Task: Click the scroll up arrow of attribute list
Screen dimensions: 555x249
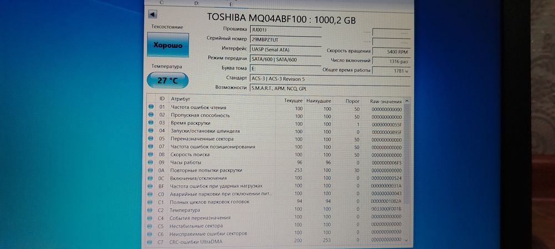Action: point(407,102)
